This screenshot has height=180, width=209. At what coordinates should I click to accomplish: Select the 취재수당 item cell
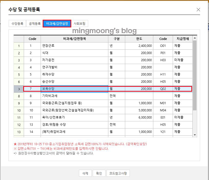tap(74, 75)
